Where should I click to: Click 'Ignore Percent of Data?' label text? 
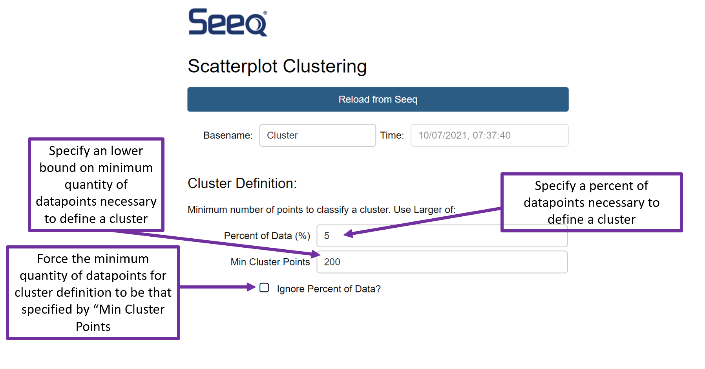point(329,289)
